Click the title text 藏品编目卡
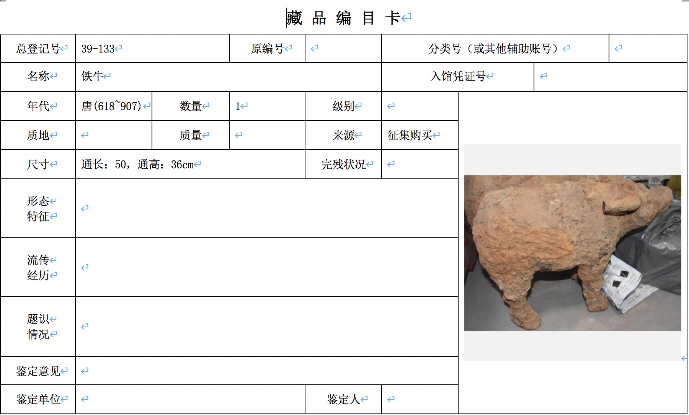Screen dimensions: 689x415 [x=343, y=18]
